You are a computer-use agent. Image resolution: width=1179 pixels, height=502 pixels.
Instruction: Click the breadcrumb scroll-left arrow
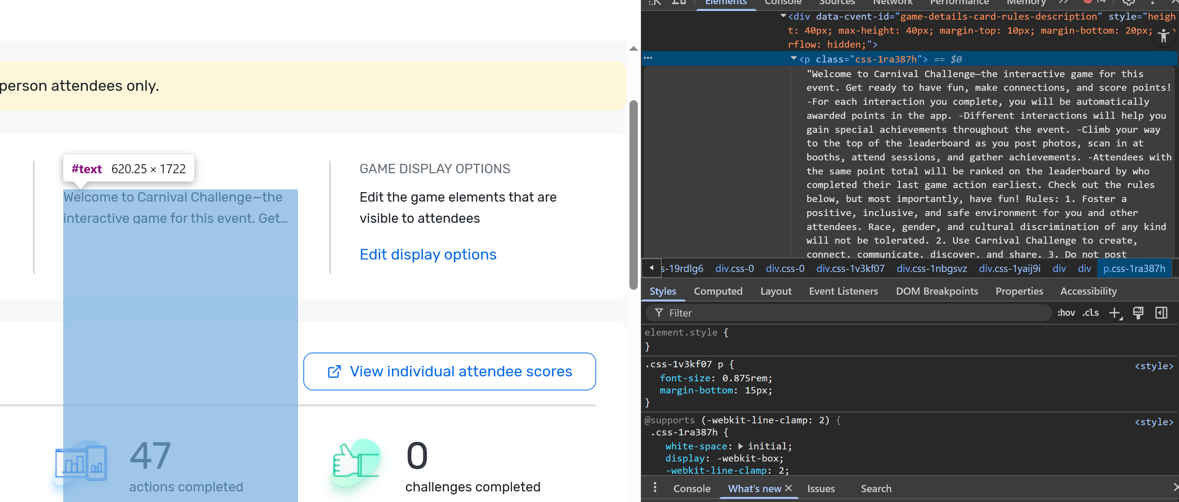click(x=651, y=268)
